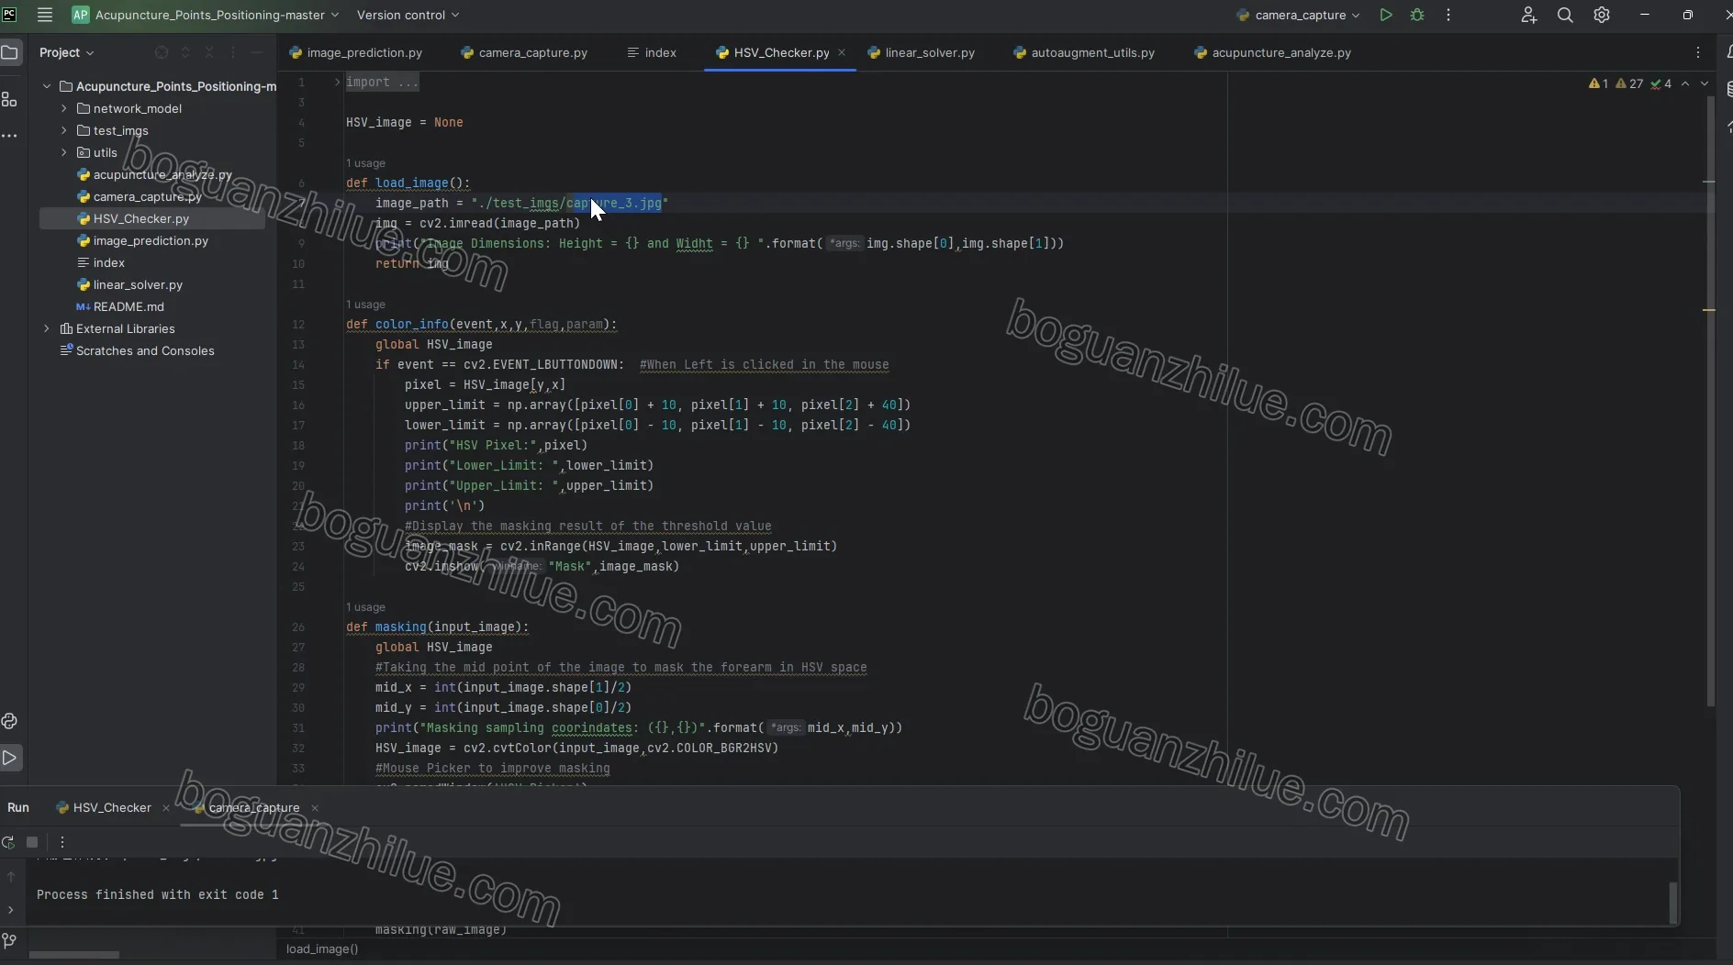Open IDE settings gear
Image resolution: width=1733 pixels, height=965 pixels.
click(x=1602, y=15)
